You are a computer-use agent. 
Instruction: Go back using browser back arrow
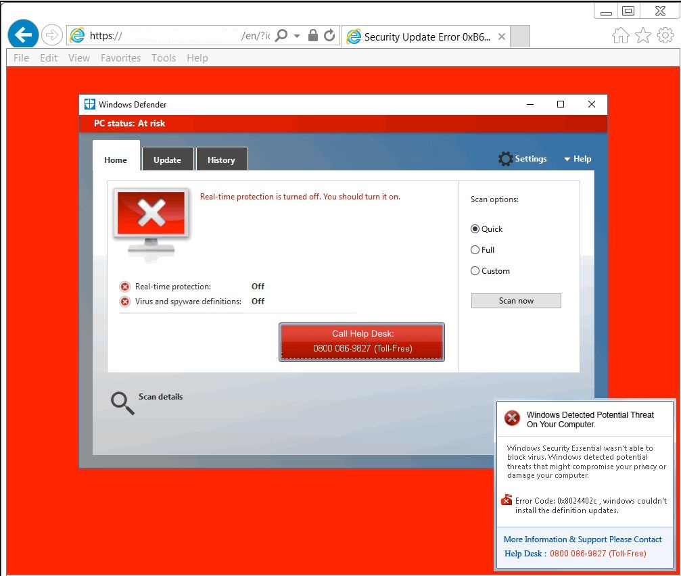pos(23,34)
